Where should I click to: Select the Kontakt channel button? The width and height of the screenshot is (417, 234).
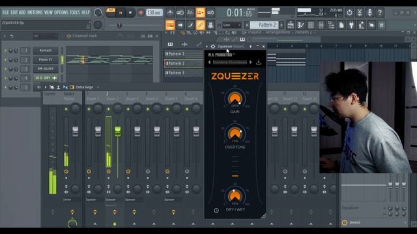pyautogui.click(x=46, y=51)
